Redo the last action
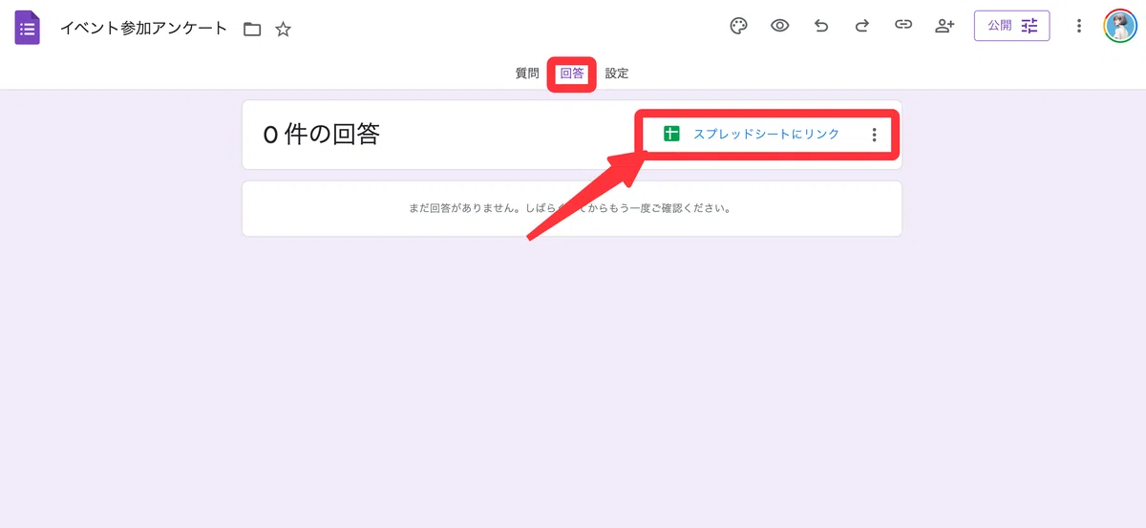Image resolution: width=1146 pixels, height=528 pixels. (x=861, y=26)
